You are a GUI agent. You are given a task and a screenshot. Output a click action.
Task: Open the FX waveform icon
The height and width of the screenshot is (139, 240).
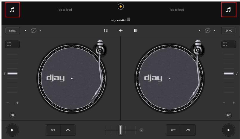[121, 31]
